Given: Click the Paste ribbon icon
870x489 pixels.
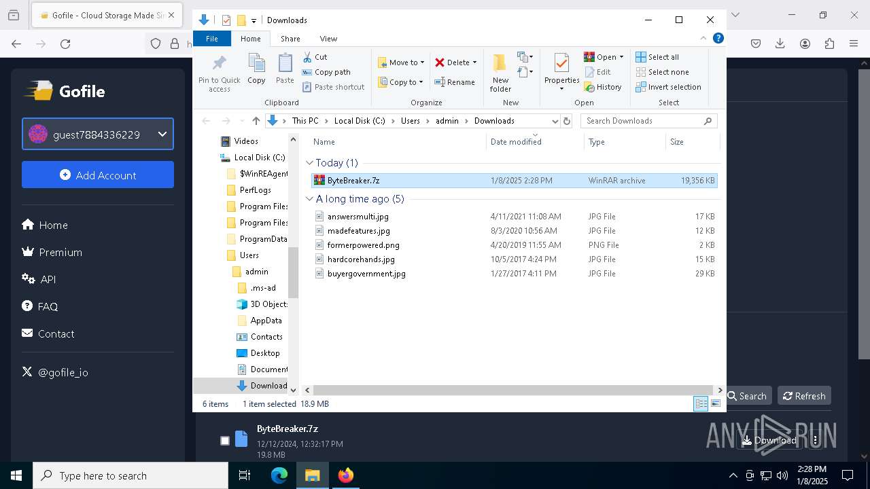Looking at the screenshot, I should click(285, 63).
